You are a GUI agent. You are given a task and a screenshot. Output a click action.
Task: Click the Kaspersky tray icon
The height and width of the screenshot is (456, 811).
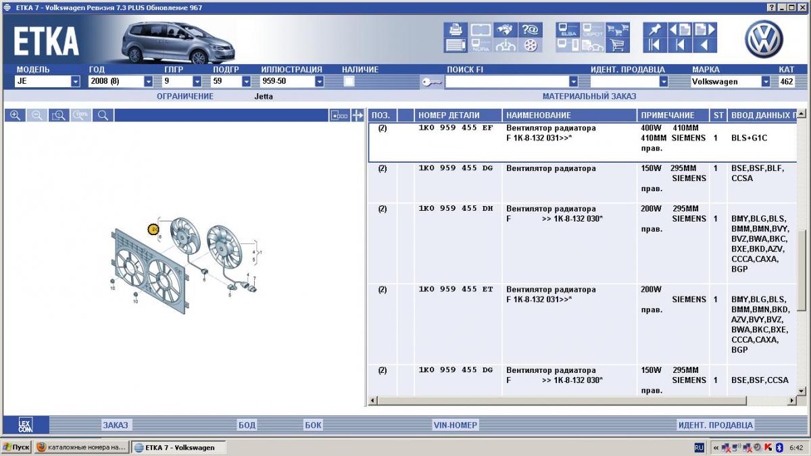click(x=768, y=447)
